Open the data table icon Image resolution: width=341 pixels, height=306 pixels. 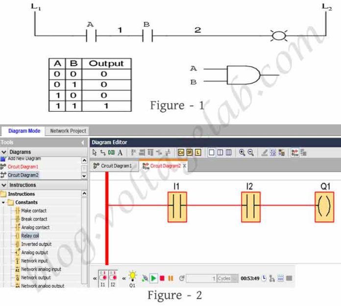(281, 278)
